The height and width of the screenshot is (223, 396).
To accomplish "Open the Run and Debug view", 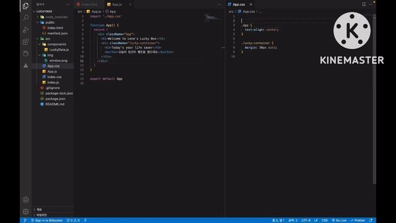I will point(25,30).
